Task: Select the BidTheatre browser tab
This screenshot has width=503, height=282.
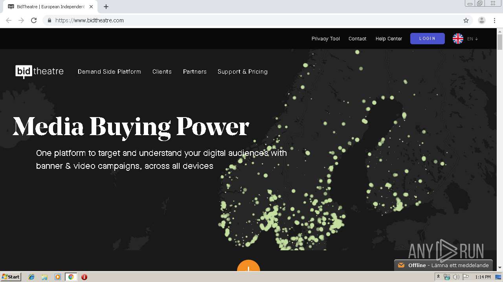Action: point(51,7)
